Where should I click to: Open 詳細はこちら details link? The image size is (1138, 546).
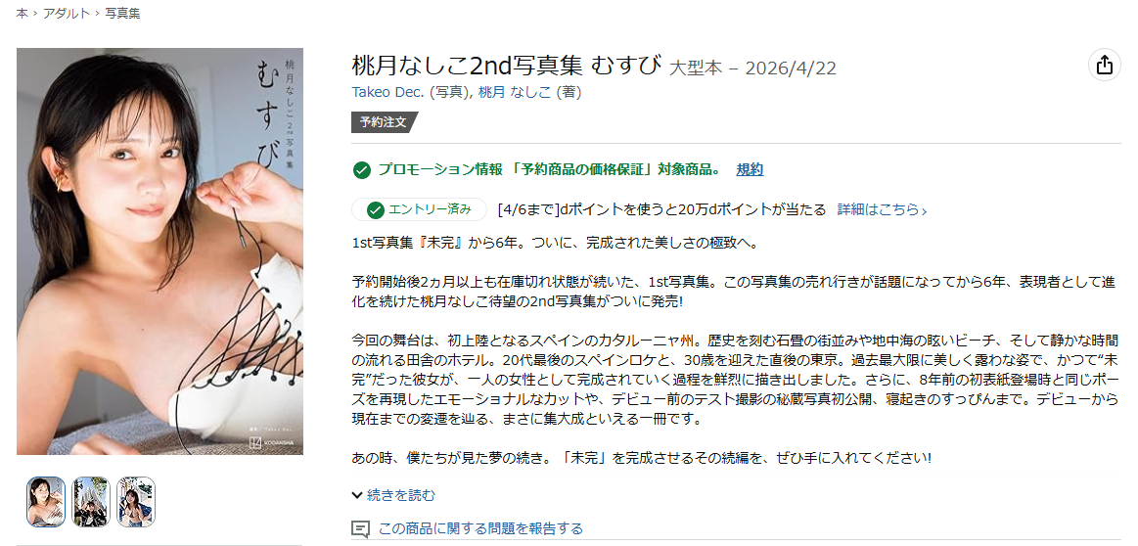coord(882,209)
